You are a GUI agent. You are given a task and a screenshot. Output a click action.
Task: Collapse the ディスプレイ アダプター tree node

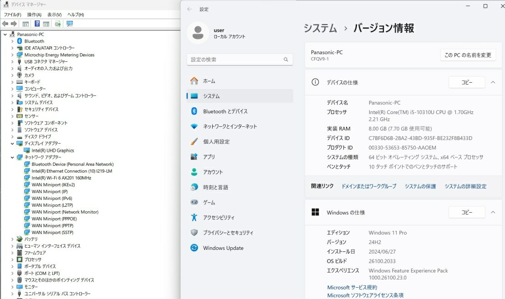(x=12, y=144)
